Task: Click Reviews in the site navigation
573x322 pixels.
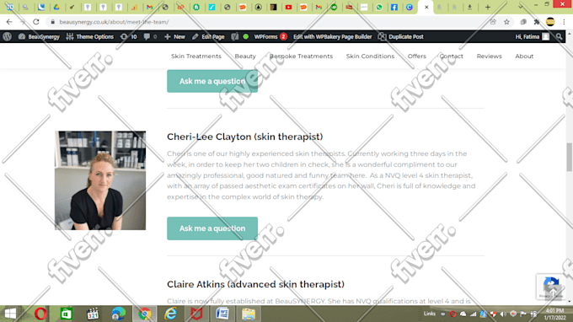Action: pyautogui.click(x=489, y=56)
